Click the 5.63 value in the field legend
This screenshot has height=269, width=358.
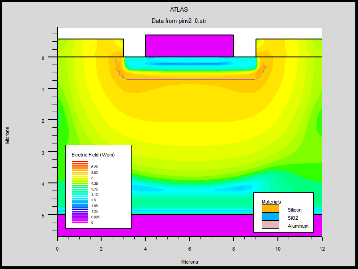point(94,173)
